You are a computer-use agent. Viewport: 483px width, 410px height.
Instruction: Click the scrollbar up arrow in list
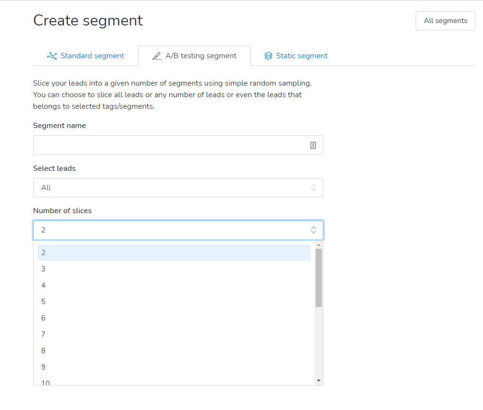318,245
